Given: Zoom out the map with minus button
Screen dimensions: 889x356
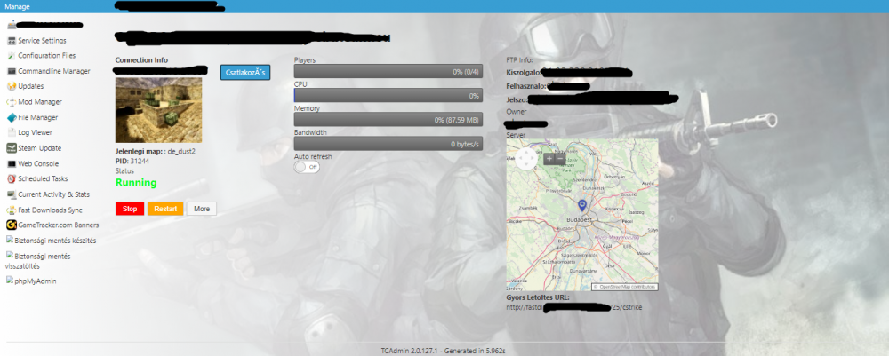Looking at the screenshot, I should coord(560,159).
